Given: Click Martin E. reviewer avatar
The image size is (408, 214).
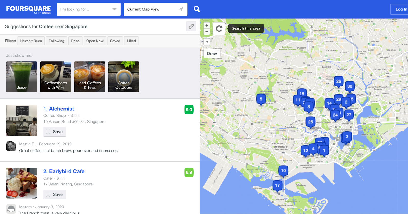Looking at the screenshot, I should tap(11, 146).
